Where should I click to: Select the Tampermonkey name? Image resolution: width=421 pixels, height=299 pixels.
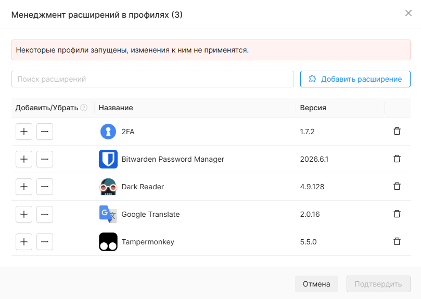point(148,242)
